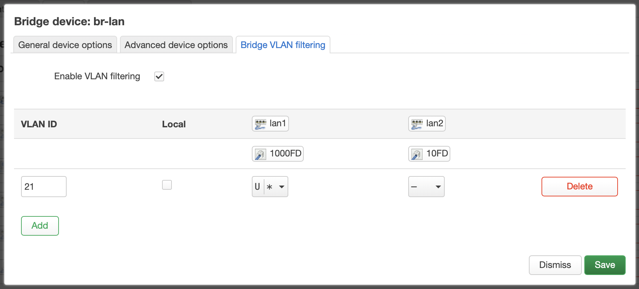Image resolution: width=639 pixels, height=289 pixels.
Task: Select the Bridge VLAN filtering tab
Action: 283,45
